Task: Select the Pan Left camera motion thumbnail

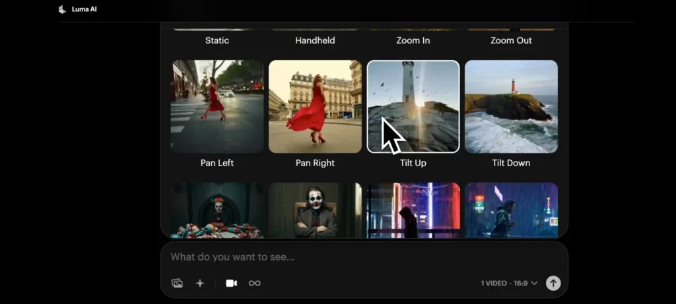Action: 217,106
